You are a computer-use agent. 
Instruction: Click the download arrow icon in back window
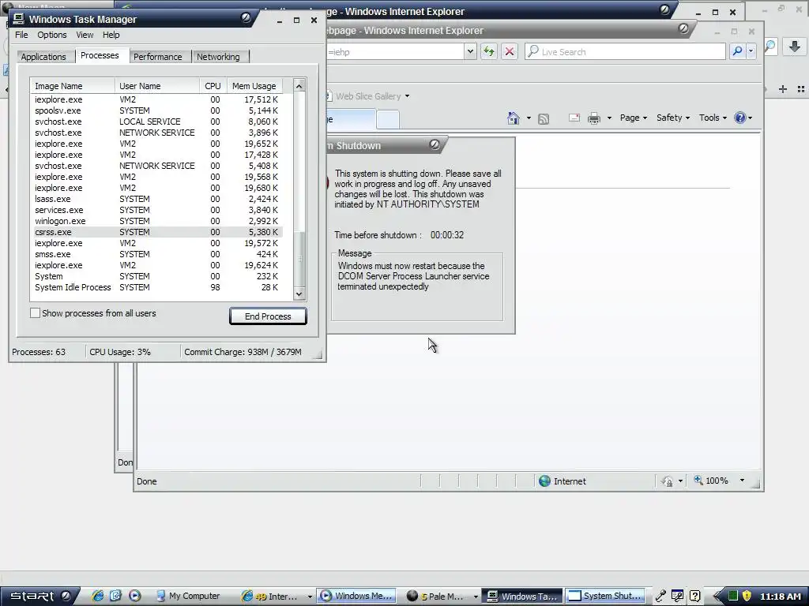pyautogui.click(x=795, y=47)
